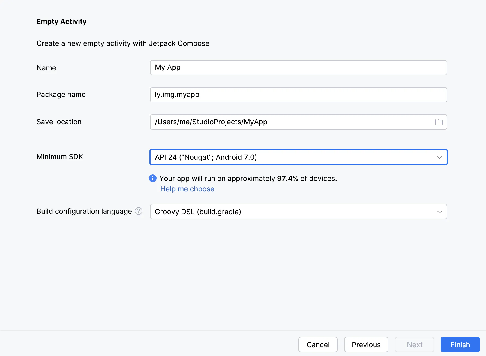Show help for Build configuration language
The height and width of the screenshot is (356, 486).
pyautogui.click(x=139, y=211)
